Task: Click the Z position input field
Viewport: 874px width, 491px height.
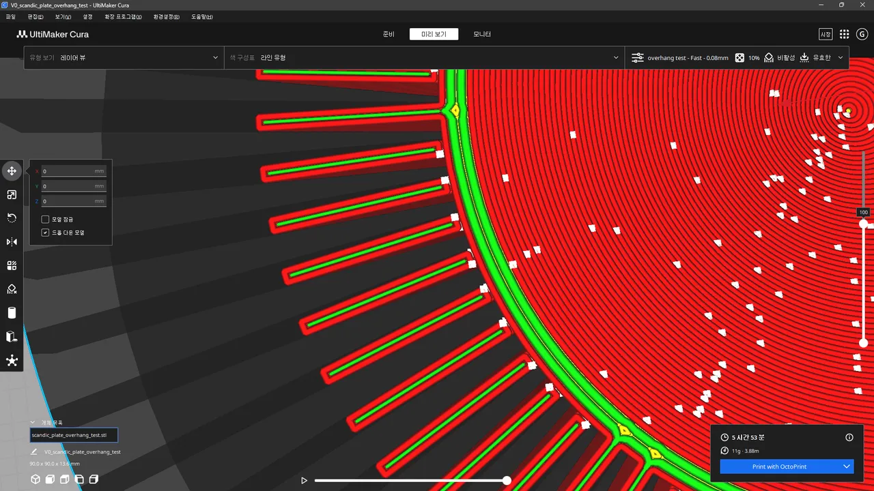Action: 74,201
